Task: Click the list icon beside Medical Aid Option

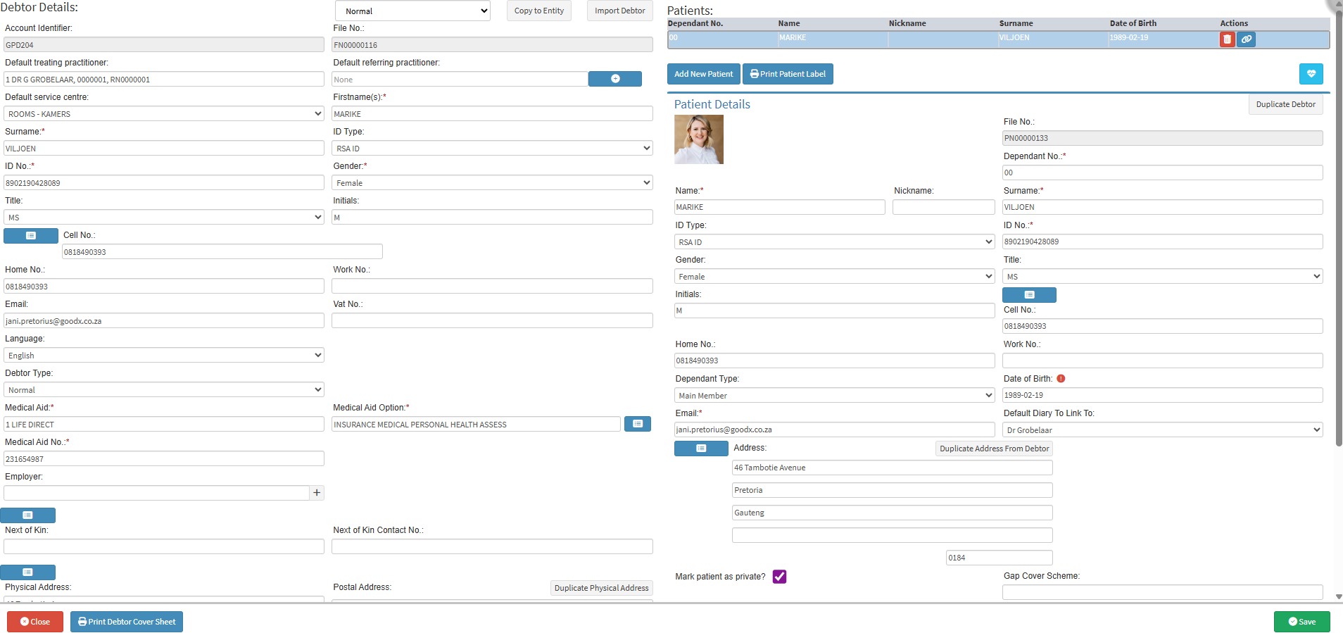Action: point(637,424)
